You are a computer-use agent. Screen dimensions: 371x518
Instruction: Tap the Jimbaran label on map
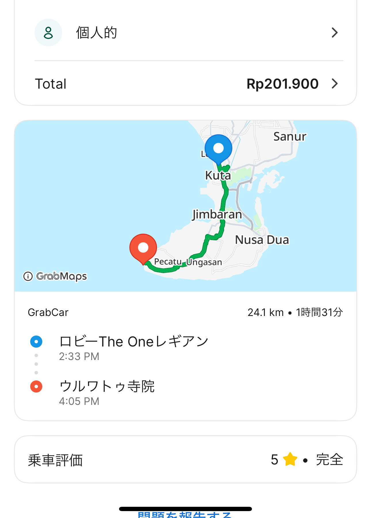click(x=217, y=215)
